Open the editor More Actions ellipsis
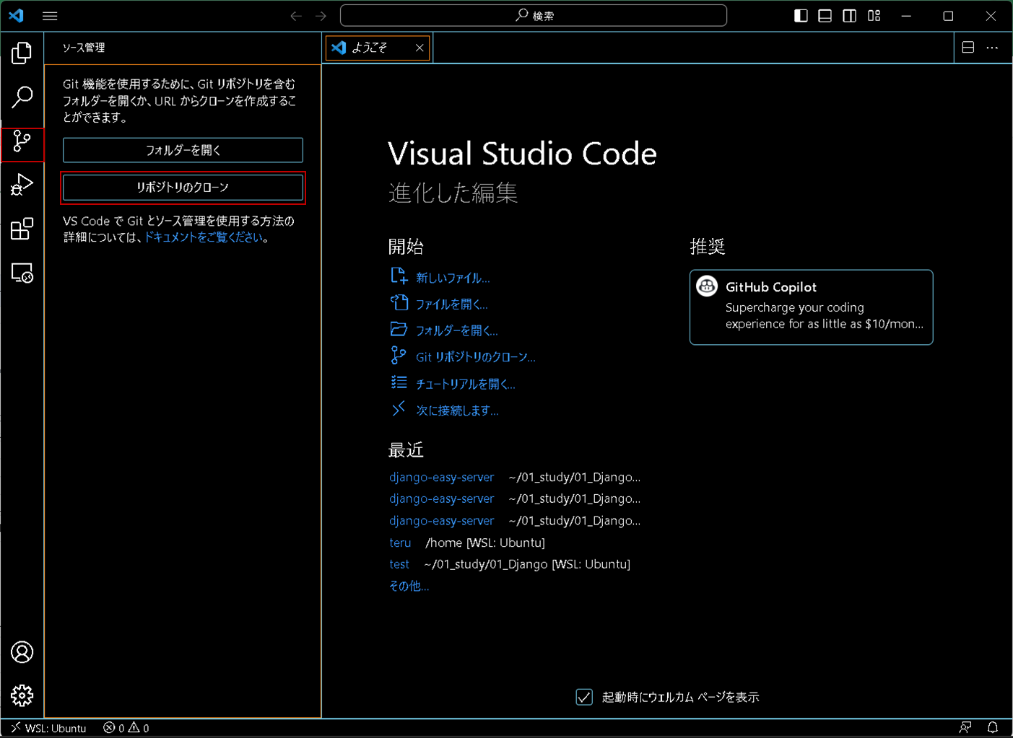This screenshot has width=1013, height=738. [x=992, y=48]
